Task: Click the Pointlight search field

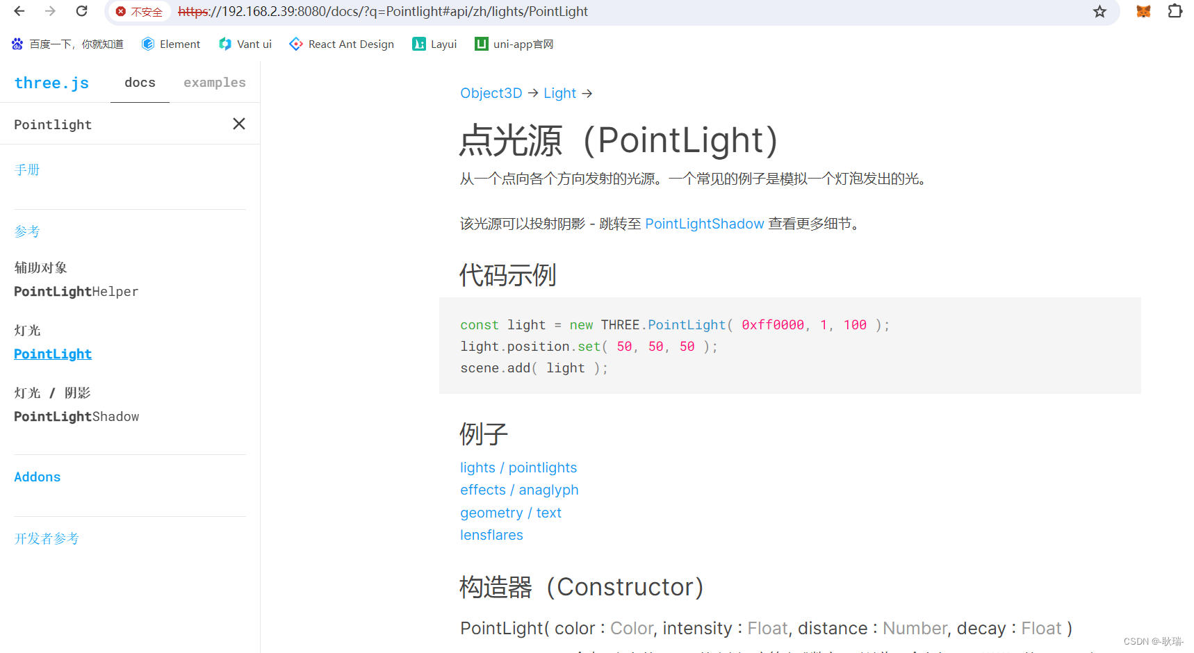Action: coord(118,124)
